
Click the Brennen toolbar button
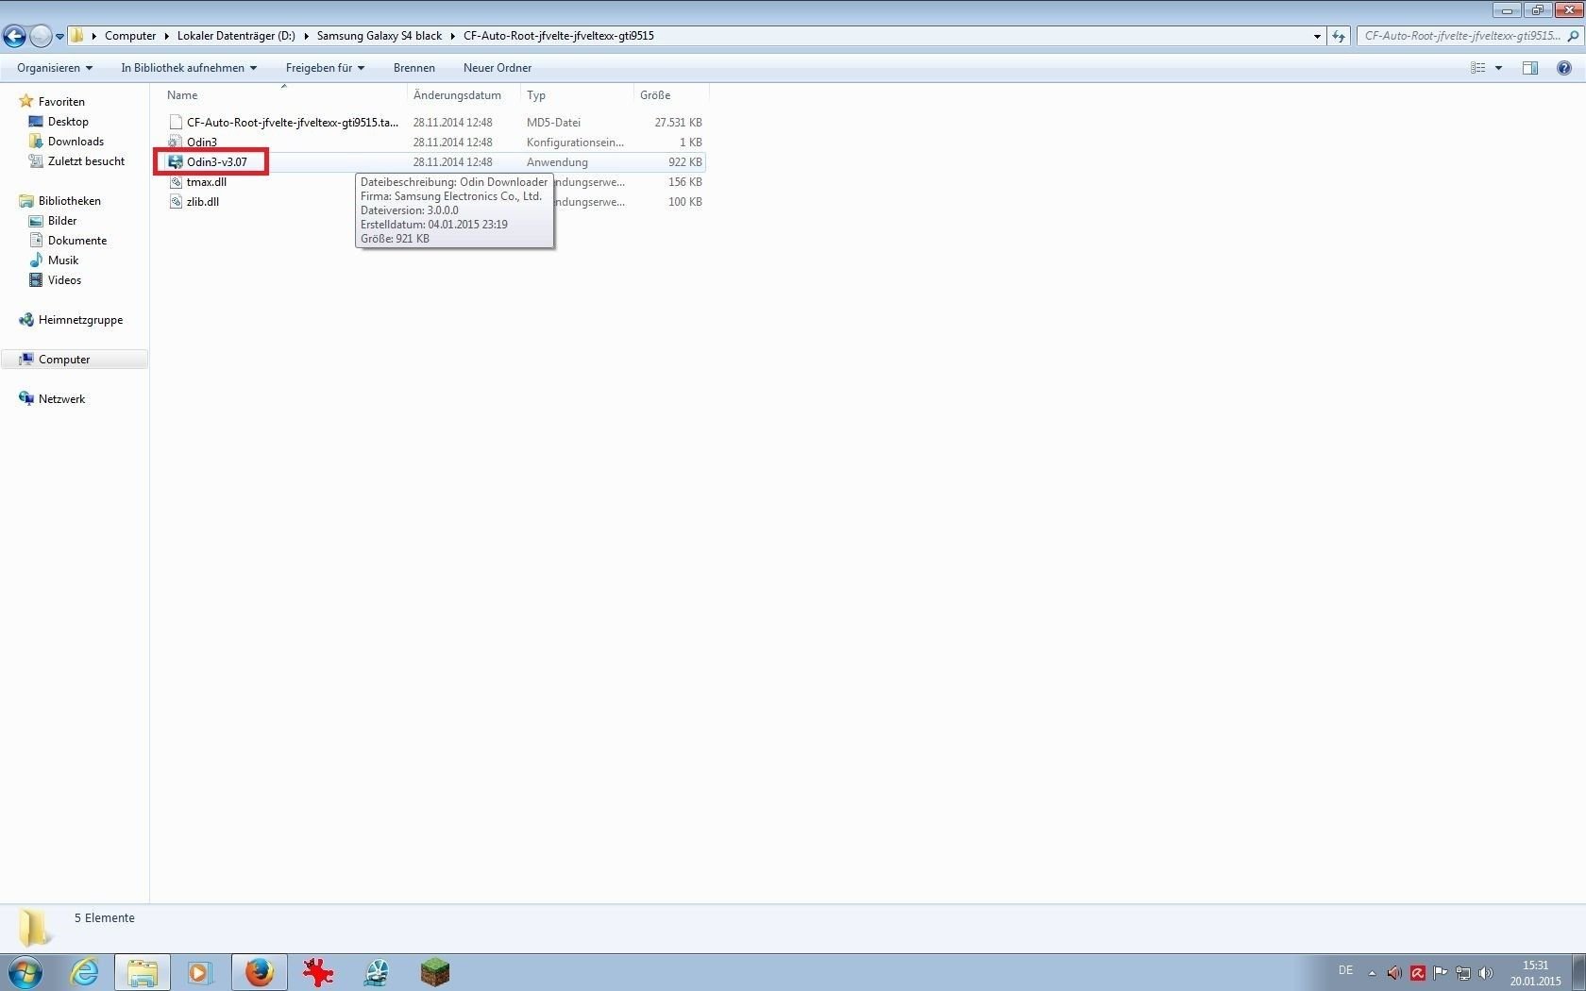414,68
